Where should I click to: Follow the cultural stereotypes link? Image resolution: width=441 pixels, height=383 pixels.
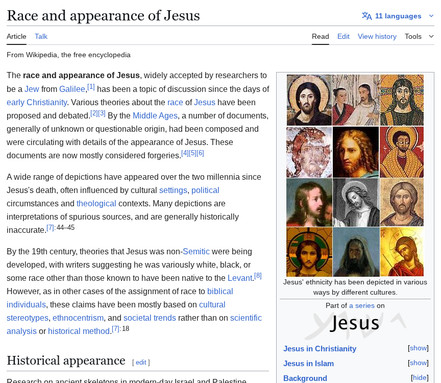click(x=212, y=304)
